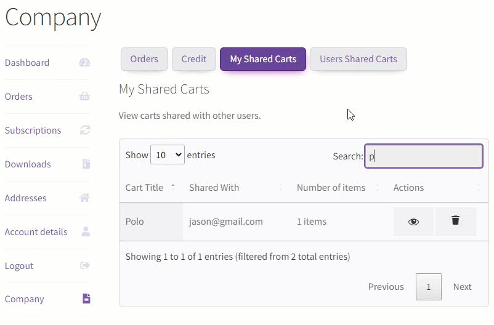Switch to the Credit tab
The image size is (494, 325).
194,59
